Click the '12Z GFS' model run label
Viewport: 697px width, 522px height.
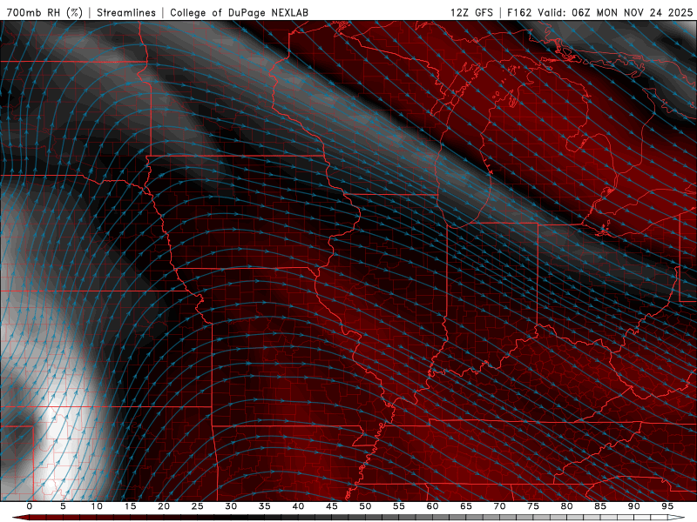pos(471,12)
